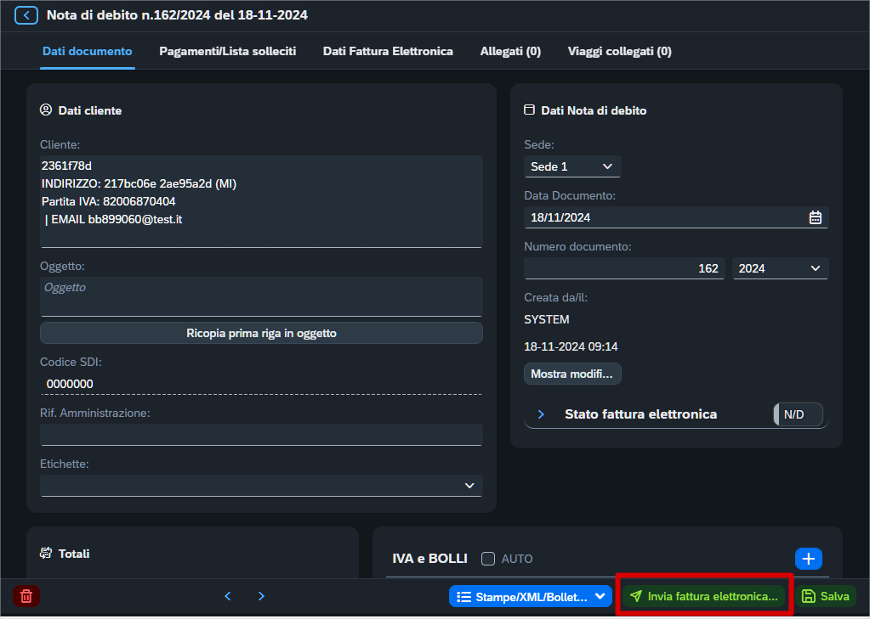Click Mostra modifi... button
The width and height of the screenshot is (870, 619).
pos(572,374)
